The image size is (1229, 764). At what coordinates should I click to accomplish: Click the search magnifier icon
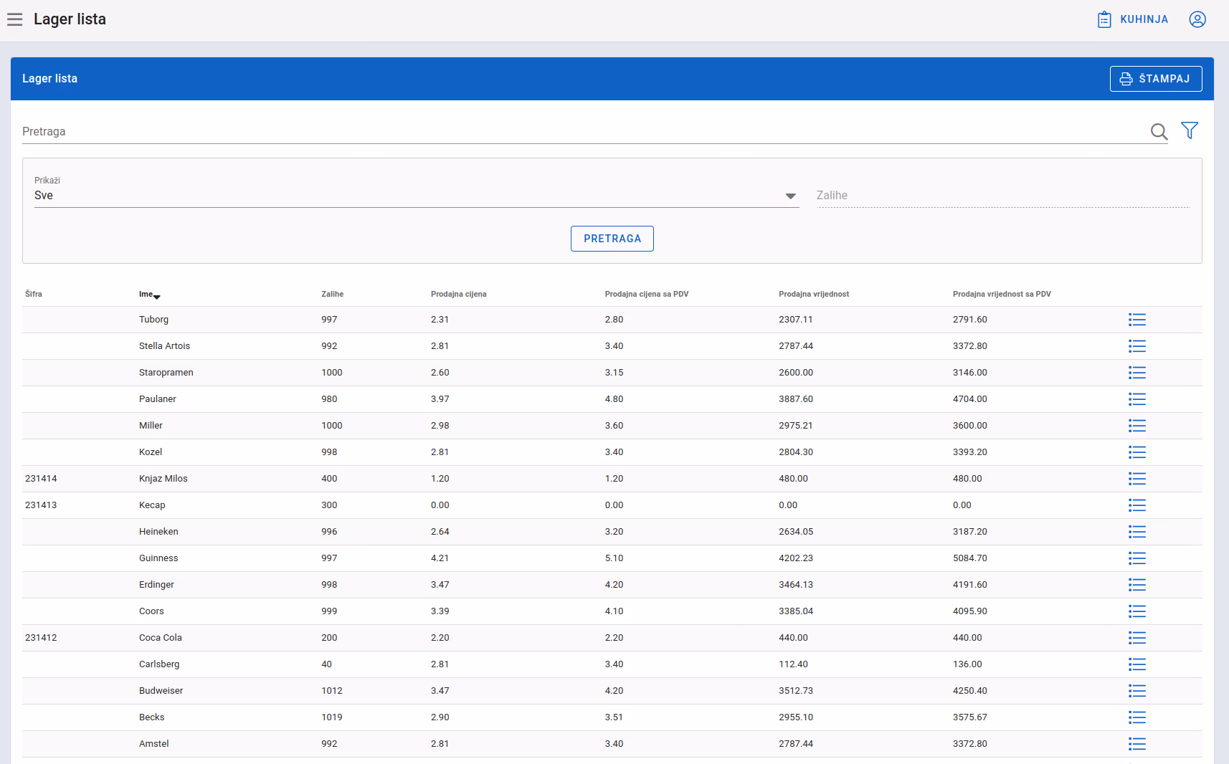[1159, 131]
